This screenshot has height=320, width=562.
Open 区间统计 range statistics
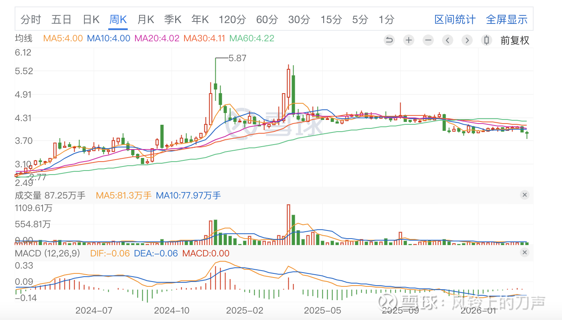(x=455, y=19)
